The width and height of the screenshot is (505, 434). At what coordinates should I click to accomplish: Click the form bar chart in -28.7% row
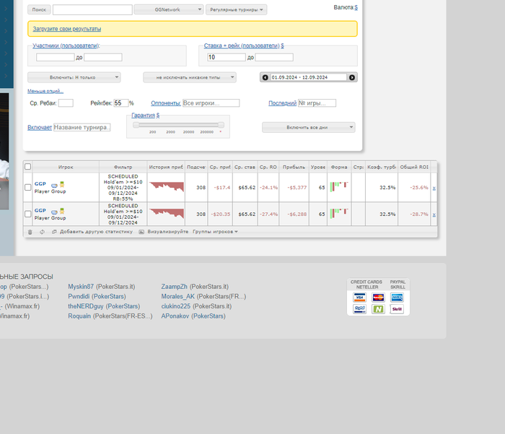(339, 213)
